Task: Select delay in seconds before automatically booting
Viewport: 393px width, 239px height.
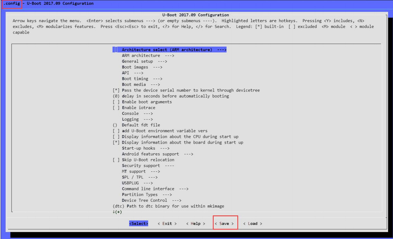Action: coord(171,96)
